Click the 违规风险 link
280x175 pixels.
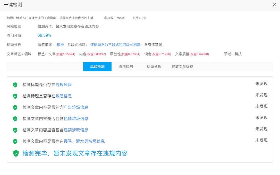(64, 85)
